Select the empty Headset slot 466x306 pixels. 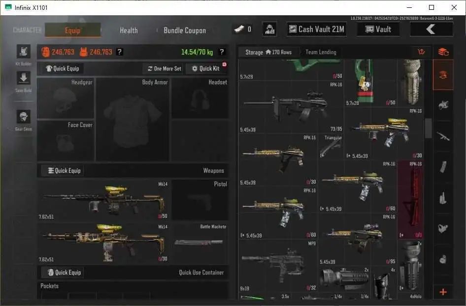(200, 98)
